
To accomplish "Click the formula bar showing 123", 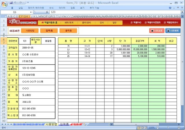I will coord(115,12).
